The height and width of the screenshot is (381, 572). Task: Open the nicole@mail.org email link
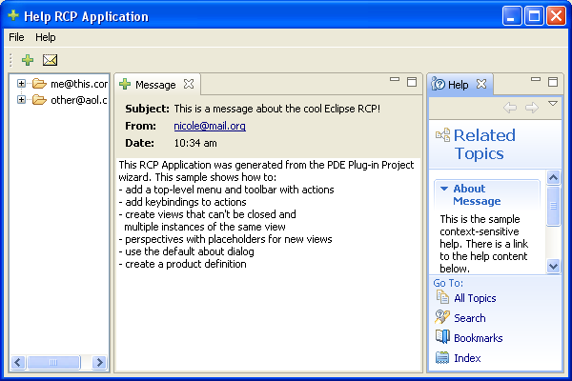[x=210, y=126]
